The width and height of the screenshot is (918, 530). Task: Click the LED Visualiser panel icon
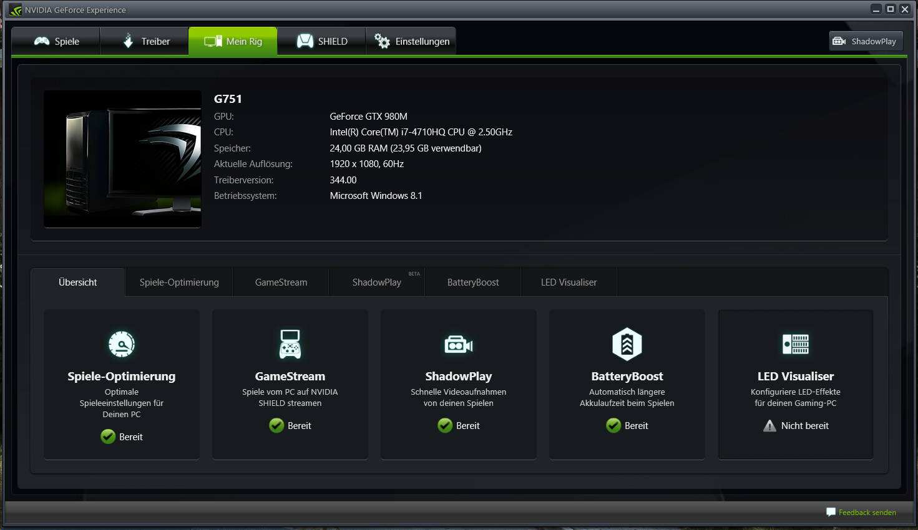(796, 344)
